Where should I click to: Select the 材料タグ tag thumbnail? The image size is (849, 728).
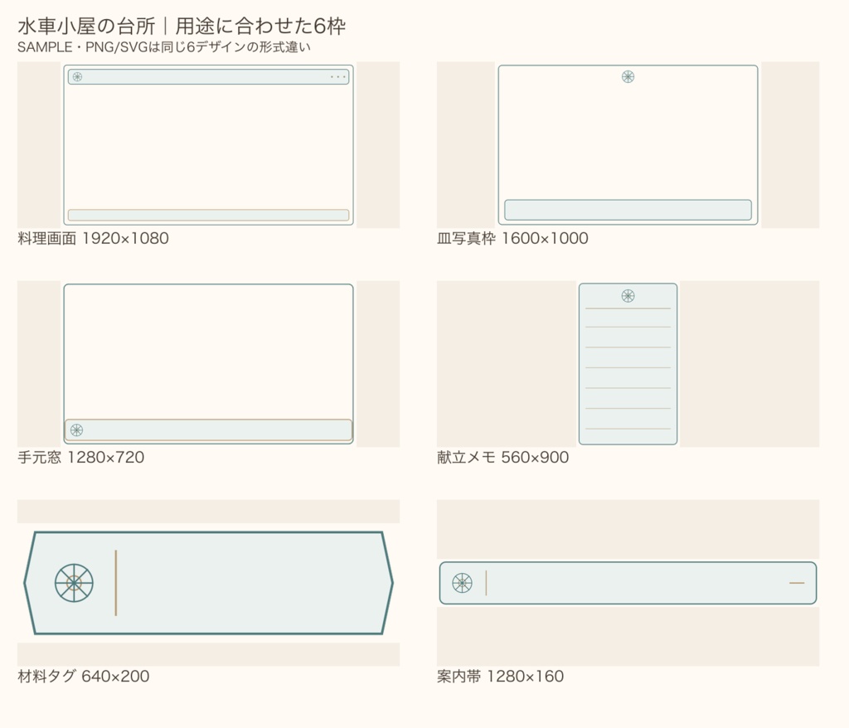(x=208, y=583)
